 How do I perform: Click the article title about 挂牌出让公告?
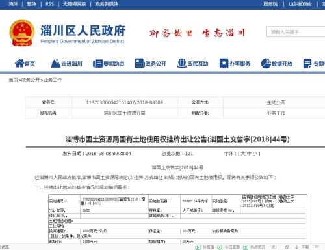(177, 139)
